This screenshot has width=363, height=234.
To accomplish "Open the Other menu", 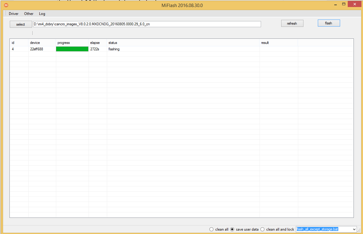I will (x=29, y=14).
